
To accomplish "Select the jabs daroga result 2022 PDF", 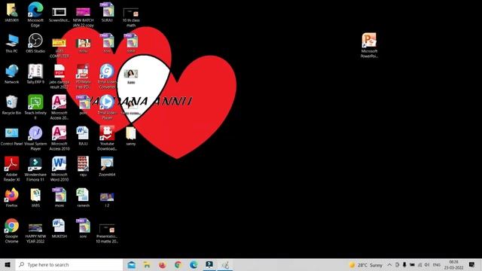I will (59, 76).
